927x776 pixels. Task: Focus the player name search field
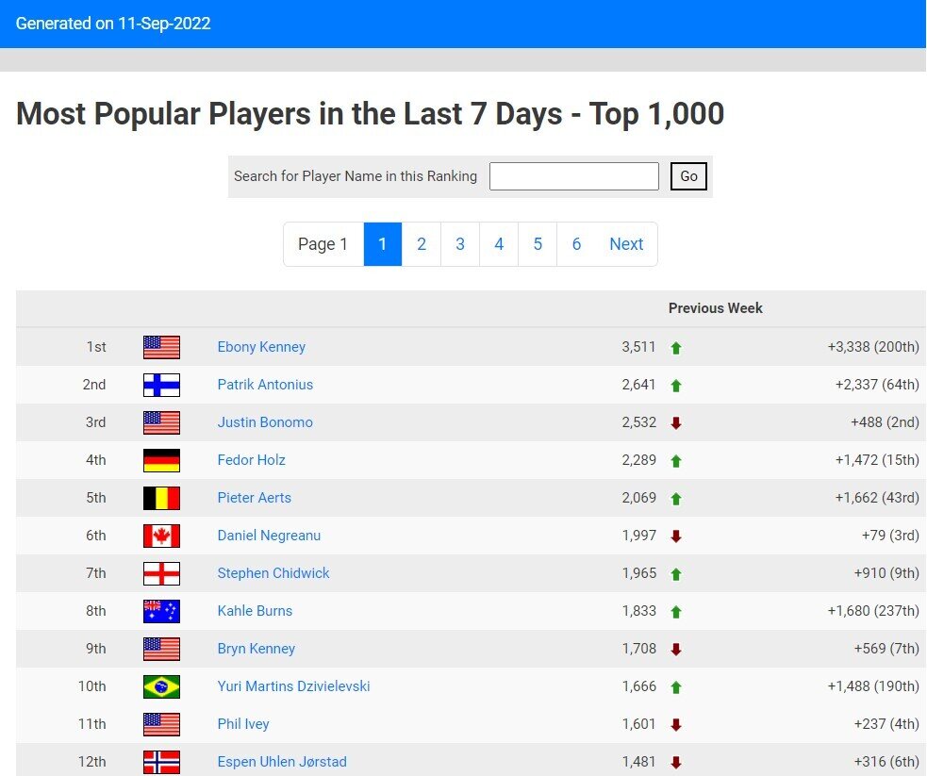coord(574,176)
